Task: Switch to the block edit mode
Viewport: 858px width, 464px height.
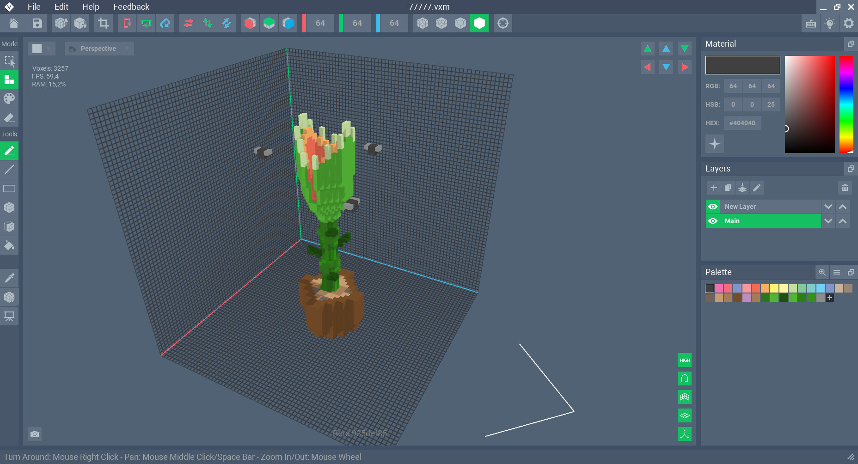Action: [9, 79]
